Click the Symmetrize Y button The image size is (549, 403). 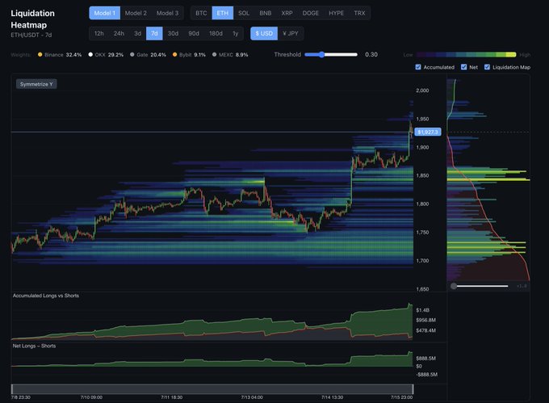pyautogui.click(x=36, y=84)
